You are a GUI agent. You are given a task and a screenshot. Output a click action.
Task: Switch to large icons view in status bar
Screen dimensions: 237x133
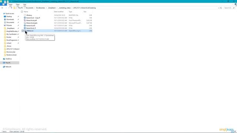[235, 132]
